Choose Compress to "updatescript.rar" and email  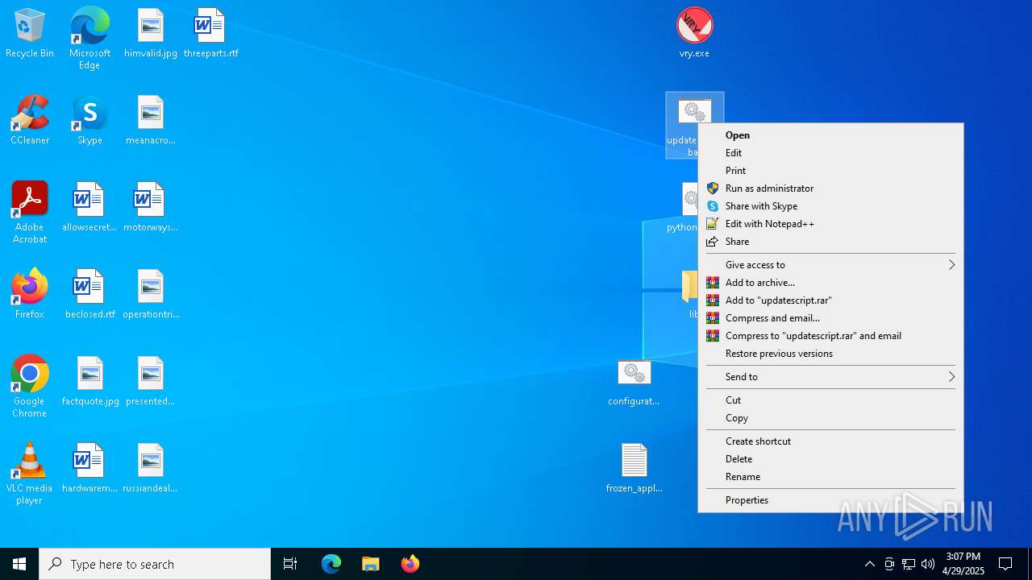(830, 336)
